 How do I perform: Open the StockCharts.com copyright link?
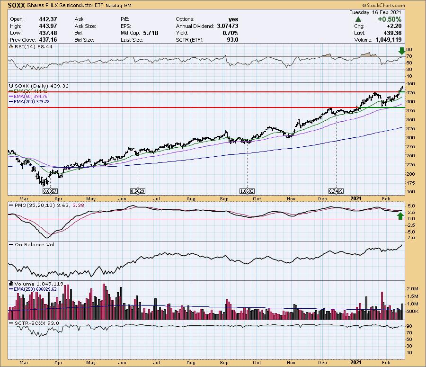pyautogui.click(x=383, y=5)
